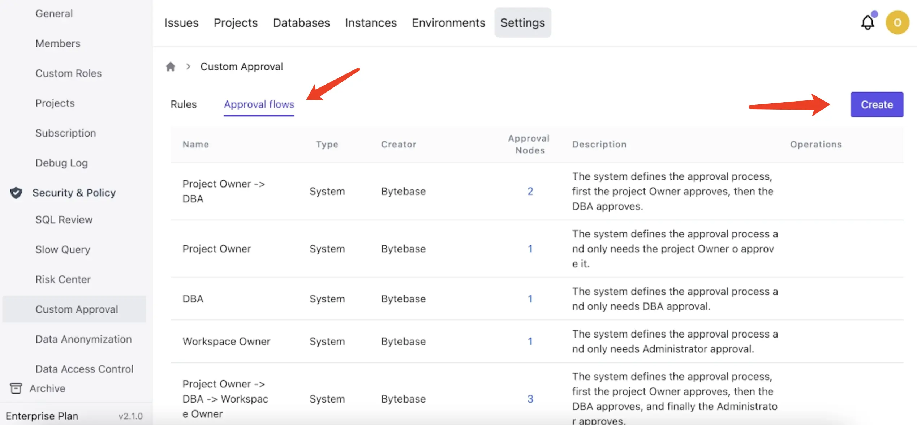This screenshot has width=917, height=425.
Task: Select Data Anonymization in sidebar
Action: (83, 339)
